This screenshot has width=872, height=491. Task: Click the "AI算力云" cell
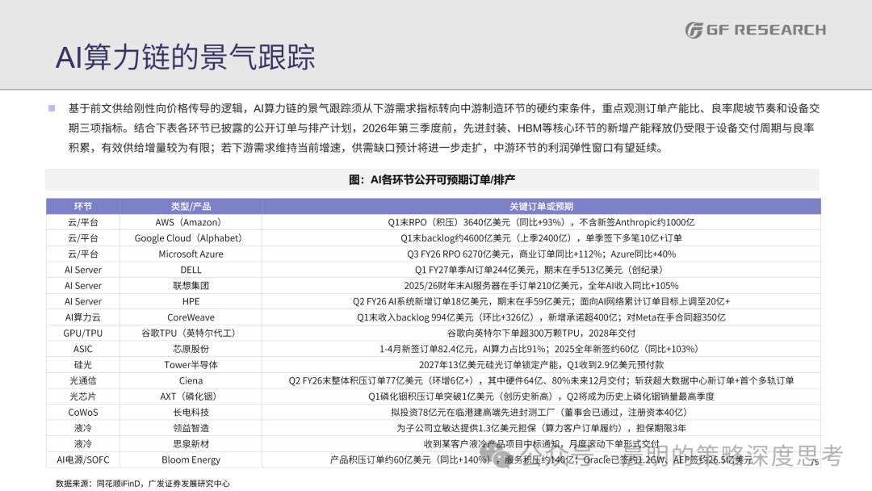point(83,317)
